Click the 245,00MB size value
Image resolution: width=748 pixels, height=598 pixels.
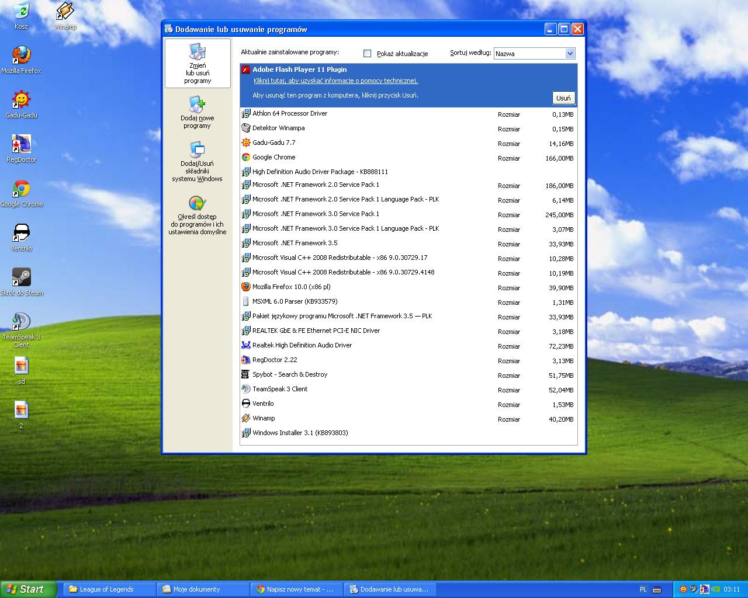coord(559,215)
